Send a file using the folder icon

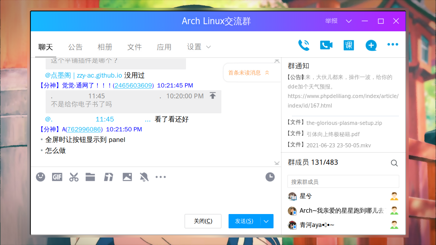click(x=90, y=177)
